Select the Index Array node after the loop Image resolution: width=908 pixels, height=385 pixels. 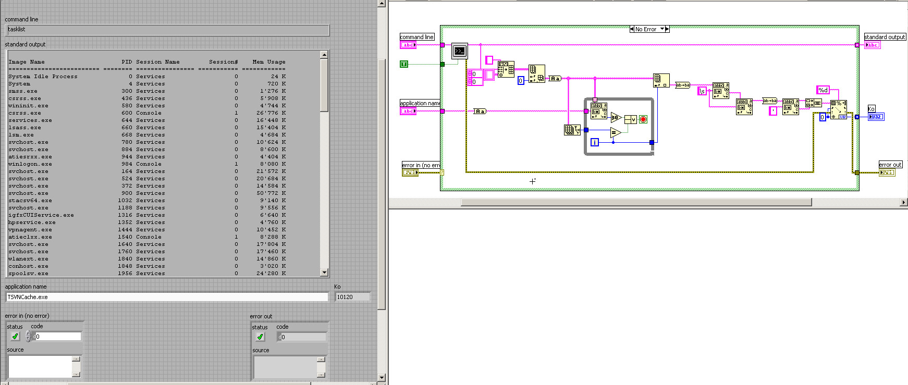(x=661, y=80)
